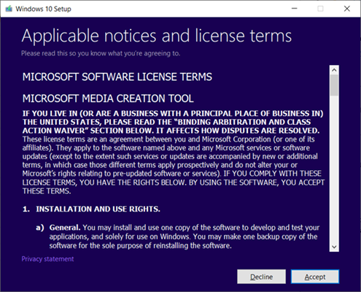Click the 'Please read this so you know' subtitle
This screenshot has width=361, height=292.
point(101,53)
